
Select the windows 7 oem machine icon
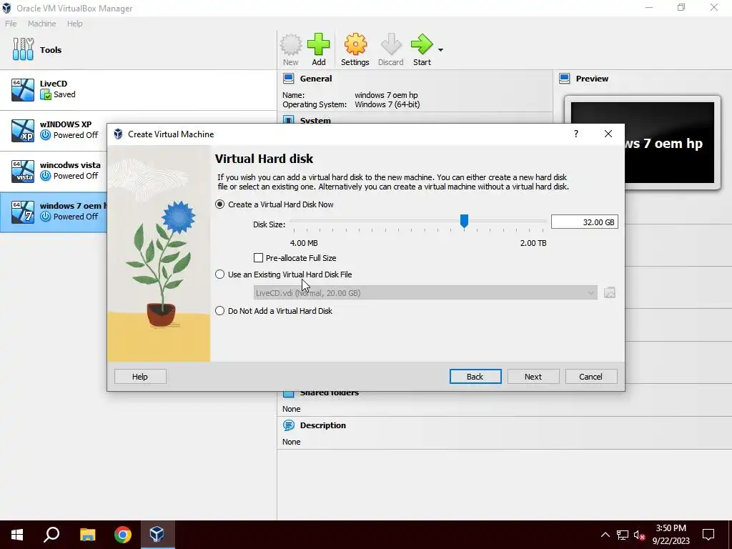[23, 212]
